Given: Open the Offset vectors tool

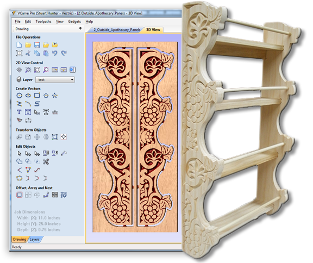Looking at the screenshot, I should coord(19,195).
